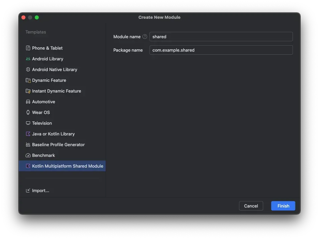Select Baseline Profile Generator template
This screenshot has height=239, width=319.
pyautogui.click(x=58, y=144)
